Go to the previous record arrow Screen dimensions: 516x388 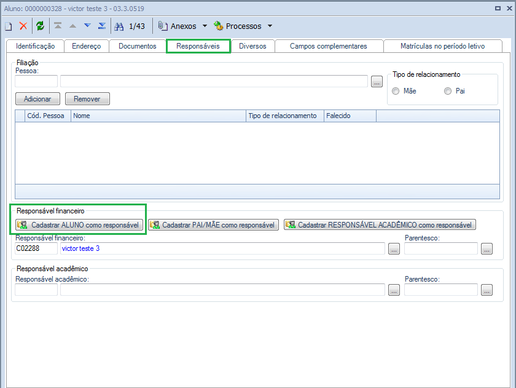coord(72,26)
